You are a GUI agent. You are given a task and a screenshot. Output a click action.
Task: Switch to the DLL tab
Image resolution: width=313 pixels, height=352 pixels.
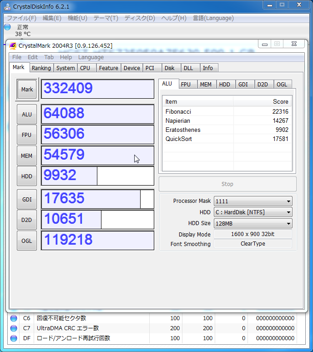pyautogui.click(x=191, y=68)
